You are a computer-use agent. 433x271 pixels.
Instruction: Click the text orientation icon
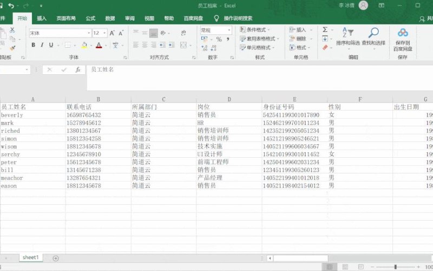pos(163,33)
